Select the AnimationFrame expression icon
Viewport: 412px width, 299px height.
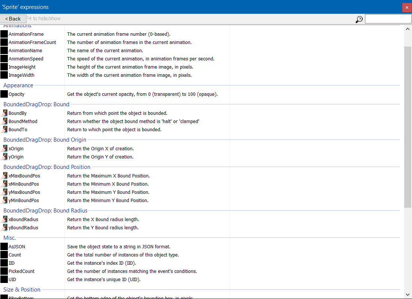point(4,34)
